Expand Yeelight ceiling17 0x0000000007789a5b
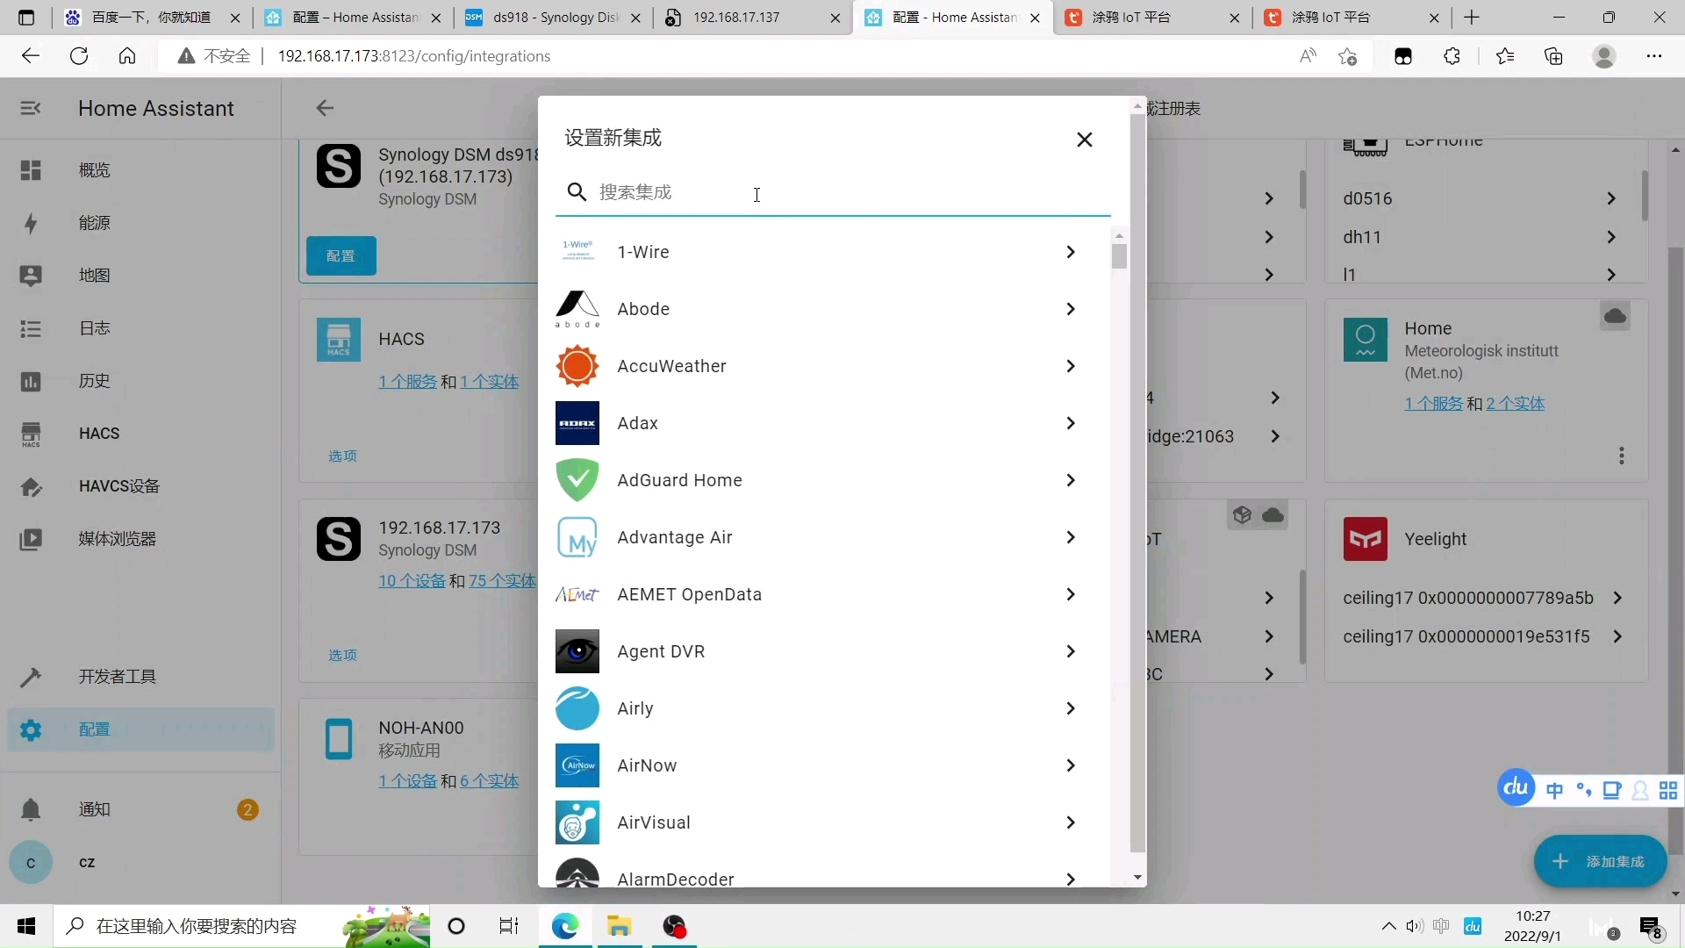 (x=1617, y=598)
